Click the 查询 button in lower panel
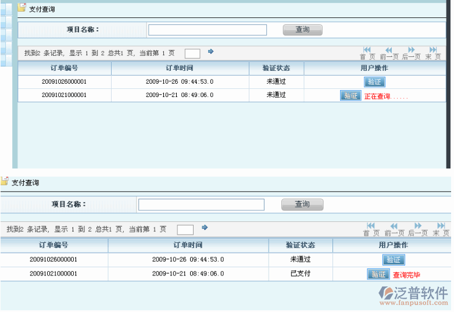Image resolution: width=454 pixels, height=312 pixels. 302,205
